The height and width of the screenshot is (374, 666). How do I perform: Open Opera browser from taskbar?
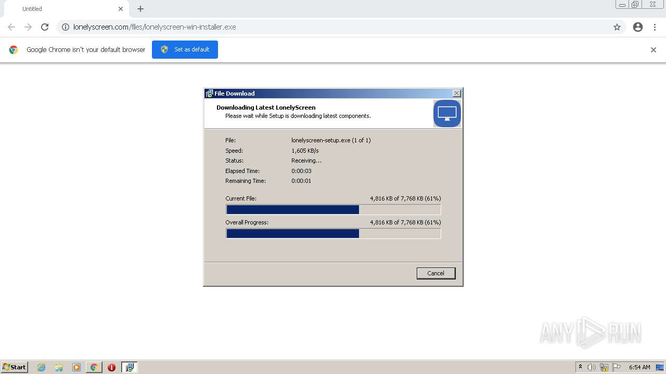(x=111, y=367)
